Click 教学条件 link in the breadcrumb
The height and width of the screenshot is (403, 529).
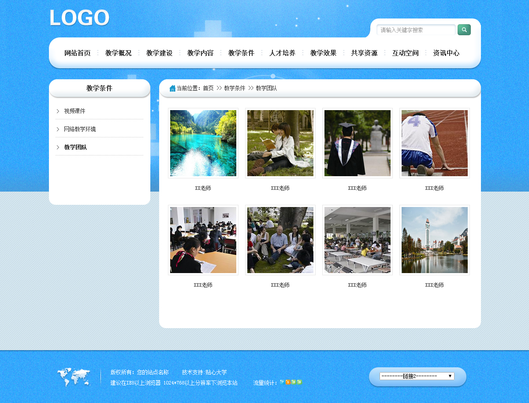(235, 88)
